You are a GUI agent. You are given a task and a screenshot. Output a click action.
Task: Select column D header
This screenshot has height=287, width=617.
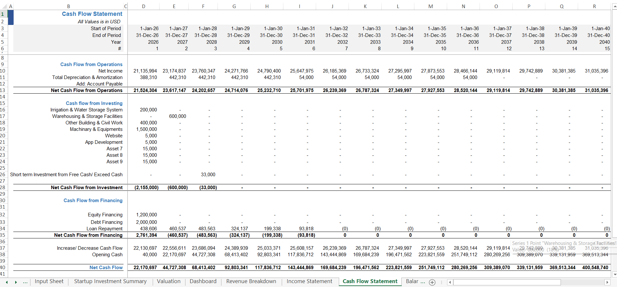click(143, 6)
